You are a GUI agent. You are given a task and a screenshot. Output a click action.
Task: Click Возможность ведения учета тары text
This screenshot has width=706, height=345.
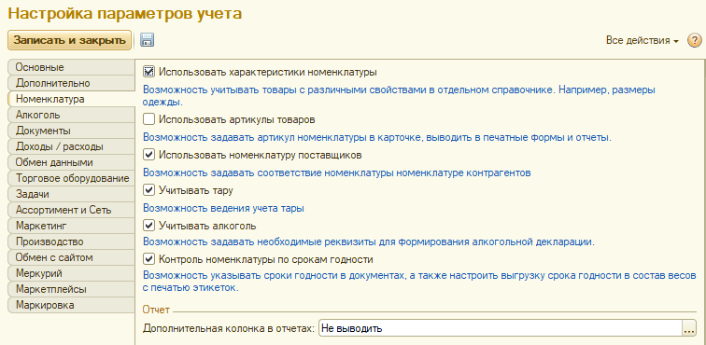(223, 208)
